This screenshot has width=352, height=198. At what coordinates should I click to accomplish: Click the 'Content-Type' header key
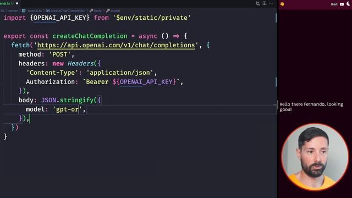pos(52,73)
